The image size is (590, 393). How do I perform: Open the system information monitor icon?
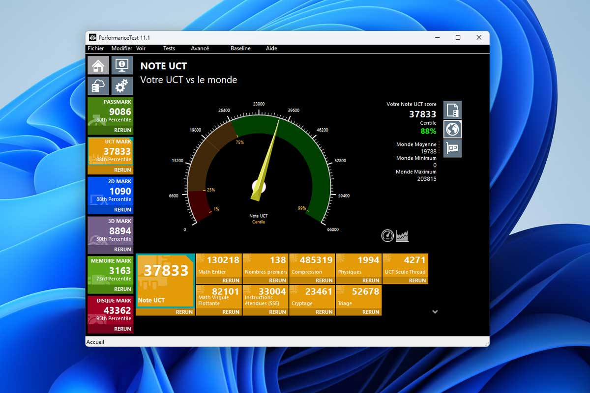[x=121, y=65]
